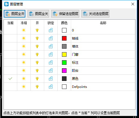Click the 名称 column header
The image size is (139, 118).
coord(103,23)
